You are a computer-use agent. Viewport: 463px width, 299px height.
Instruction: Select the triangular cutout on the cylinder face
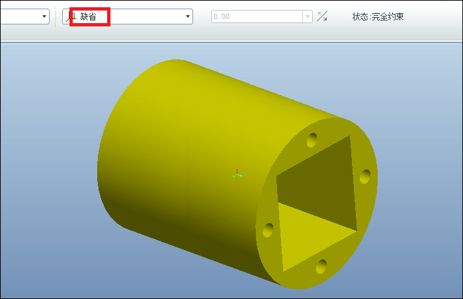point(317,203)
